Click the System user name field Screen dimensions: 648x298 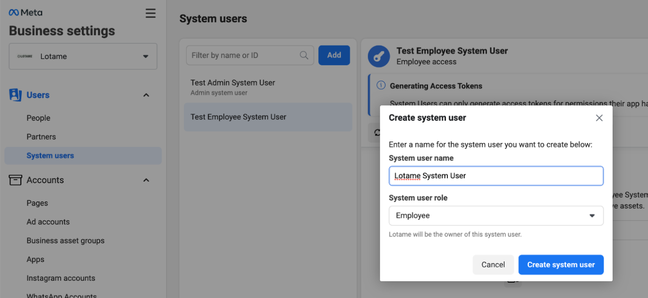click(496, 176)
